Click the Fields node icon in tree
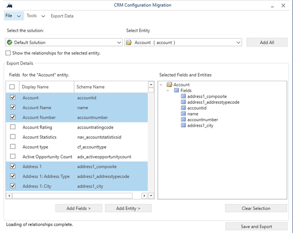 [176, 90]
